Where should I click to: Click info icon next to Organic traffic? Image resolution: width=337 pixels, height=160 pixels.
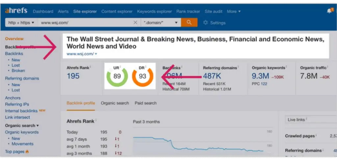(327, 67)
